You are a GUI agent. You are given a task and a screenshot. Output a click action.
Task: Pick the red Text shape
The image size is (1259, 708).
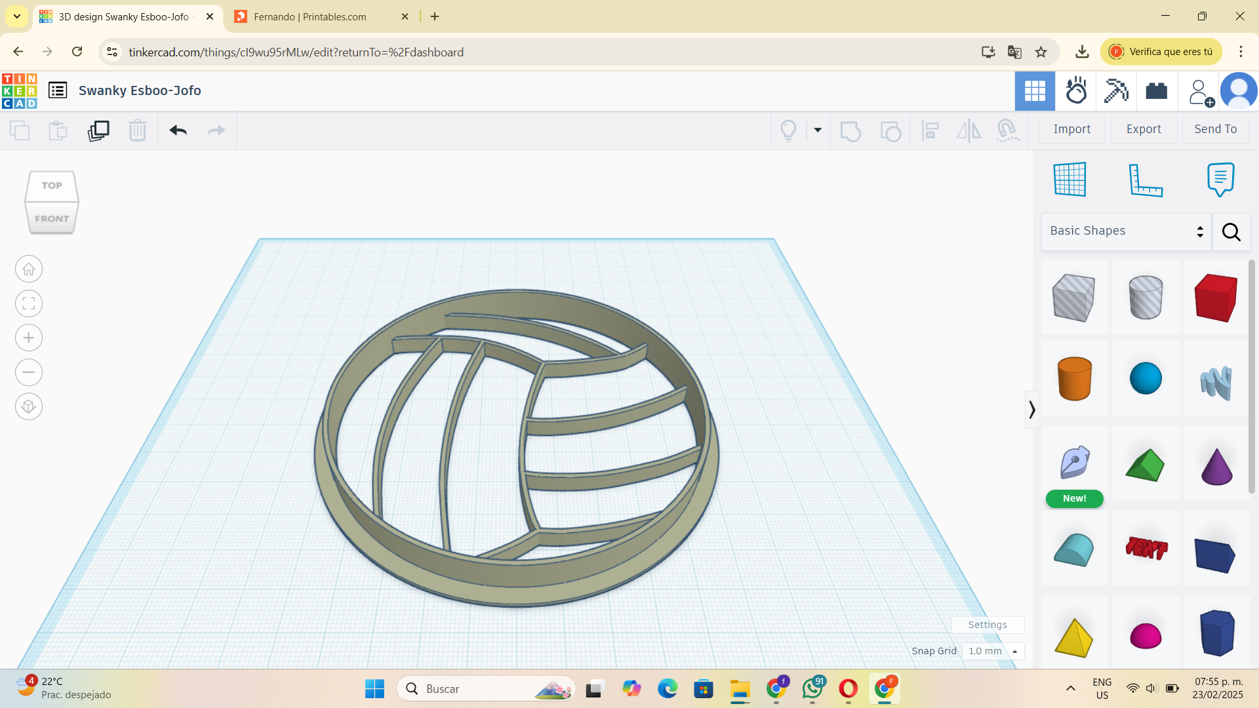click(x=1146, y=547)
